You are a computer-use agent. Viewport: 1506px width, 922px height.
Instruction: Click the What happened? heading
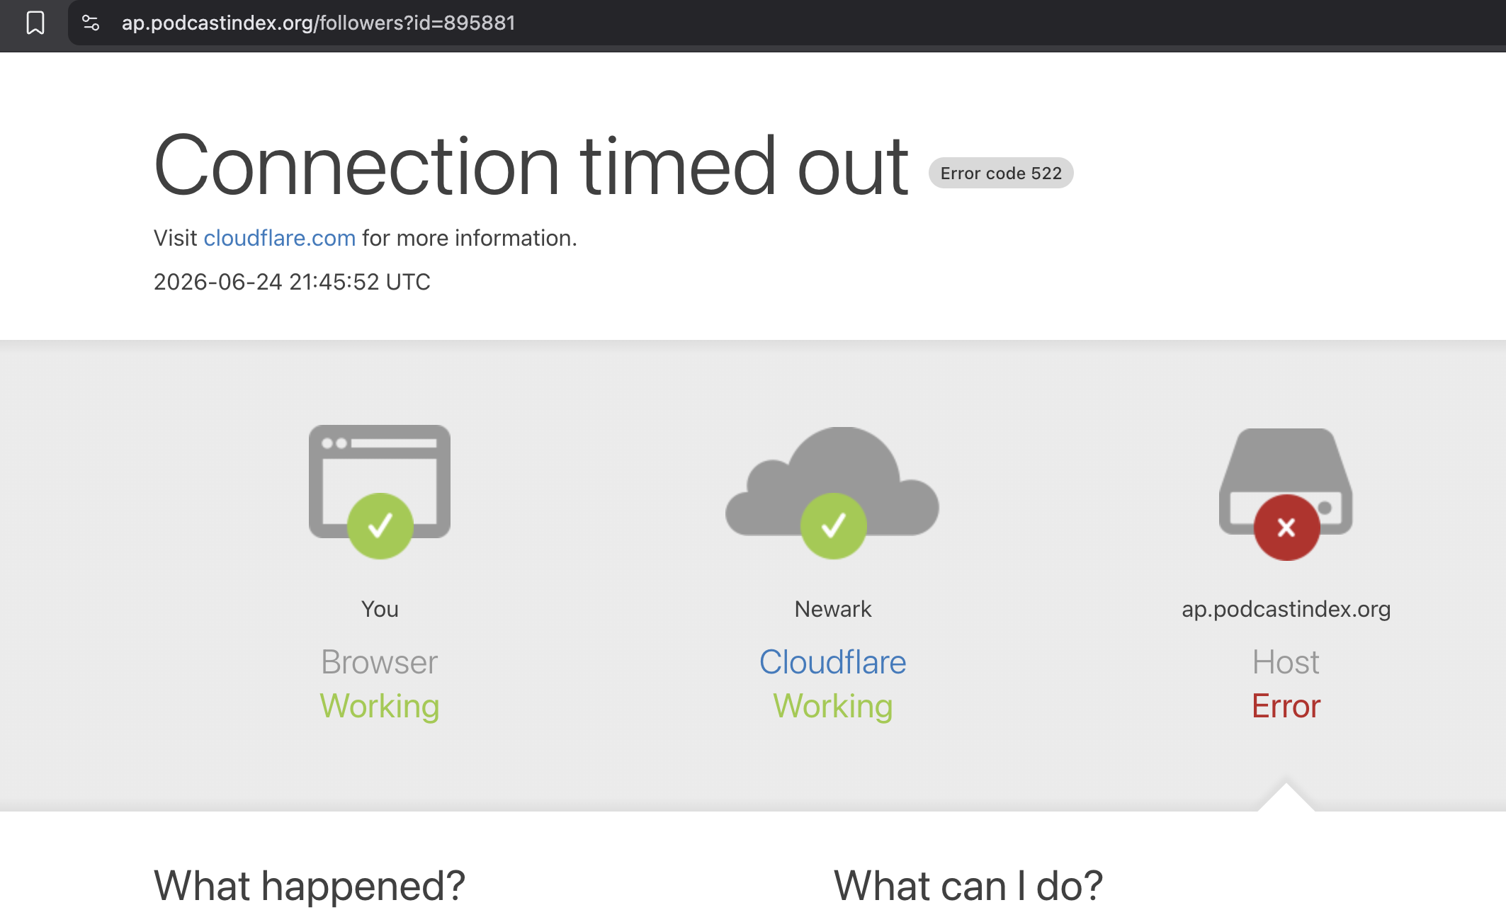pos(310,885)
